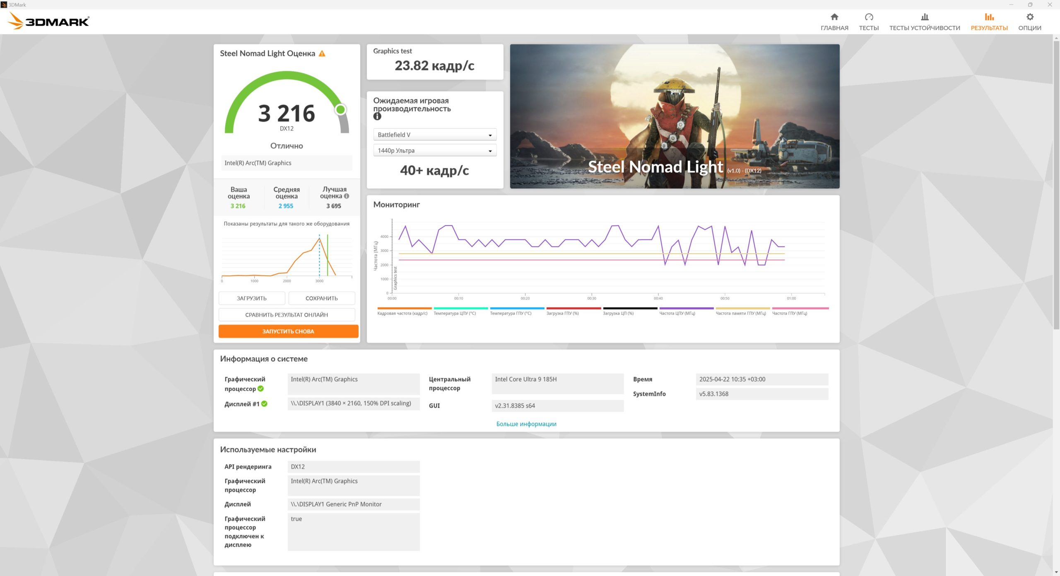Open the Больше информации link
Image resolution: width=1060 pixels, height=576 pixels.
[x=526, y=424]
